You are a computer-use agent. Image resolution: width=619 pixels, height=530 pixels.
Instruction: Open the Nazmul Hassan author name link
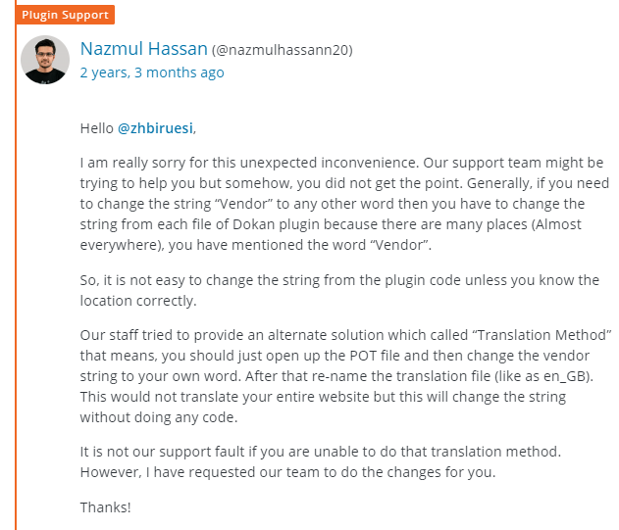(x=143, y=49)
